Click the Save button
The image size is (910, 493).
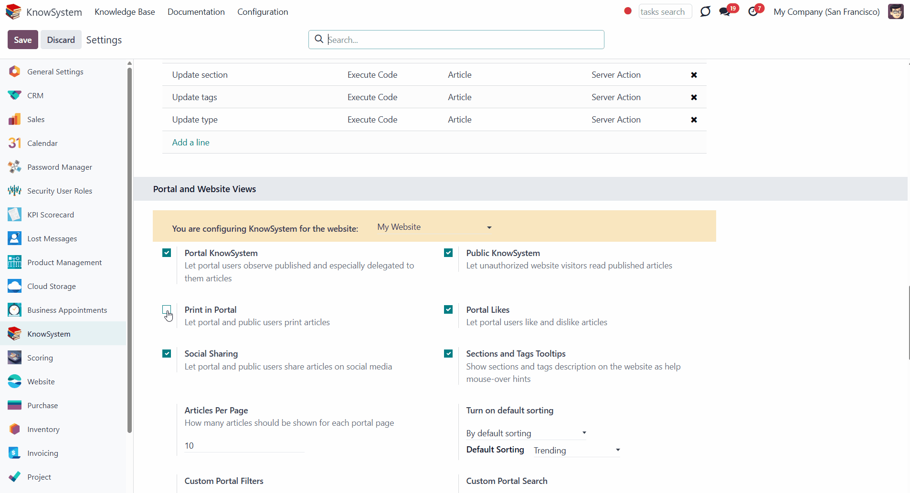click(x=22, y=40)
